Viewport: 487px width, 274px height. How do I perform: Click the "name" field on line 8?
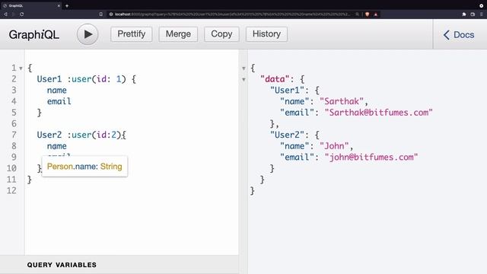click(57, 146)
